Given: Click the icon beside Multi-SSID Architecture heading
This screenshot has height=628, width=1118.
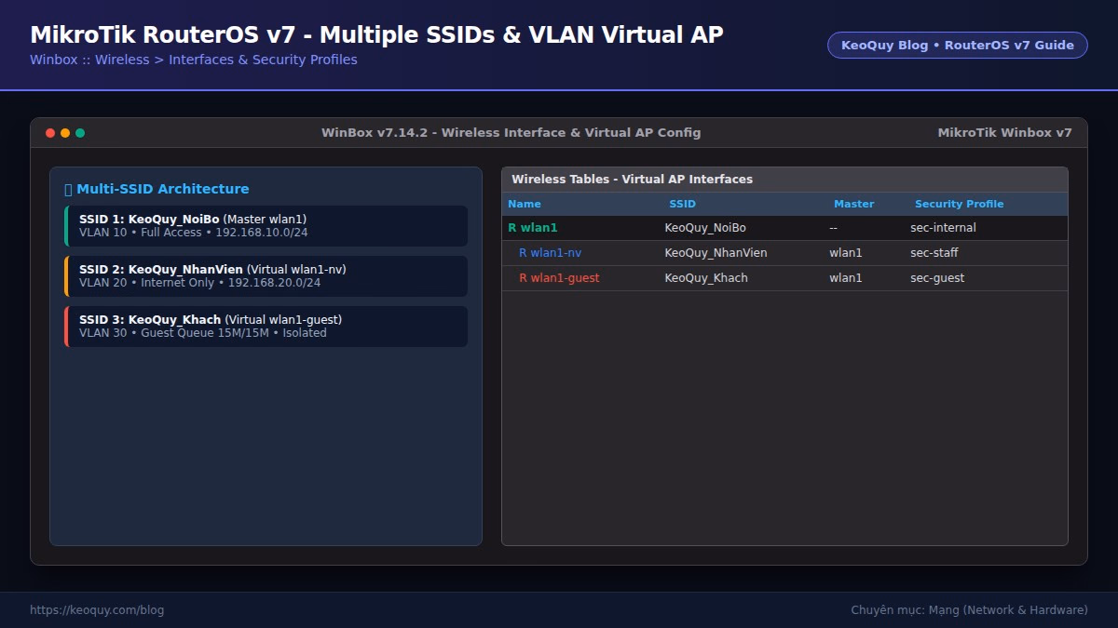Looking at the screenshot, I should [68, 189].
